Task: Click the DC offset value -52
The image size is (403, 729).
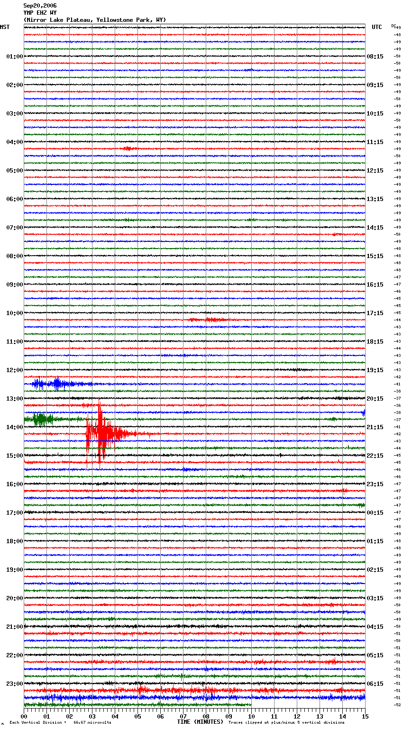Action: pos(397,705)
